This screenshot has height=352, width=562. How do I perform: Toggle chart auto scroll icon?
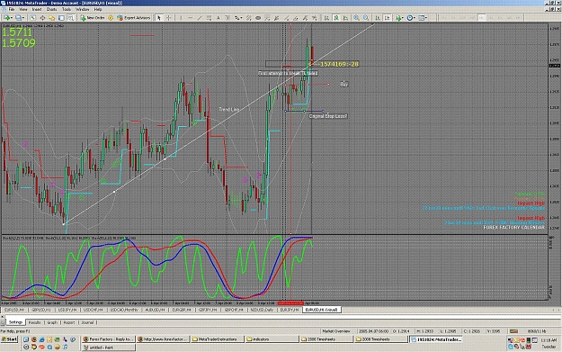click(x=378, y=18)
